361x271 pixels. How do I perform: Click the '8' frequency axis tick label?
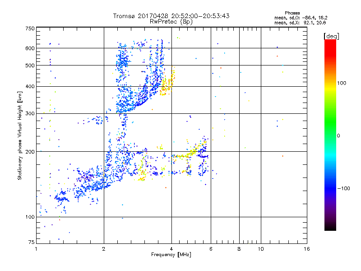tap(239, 249)
